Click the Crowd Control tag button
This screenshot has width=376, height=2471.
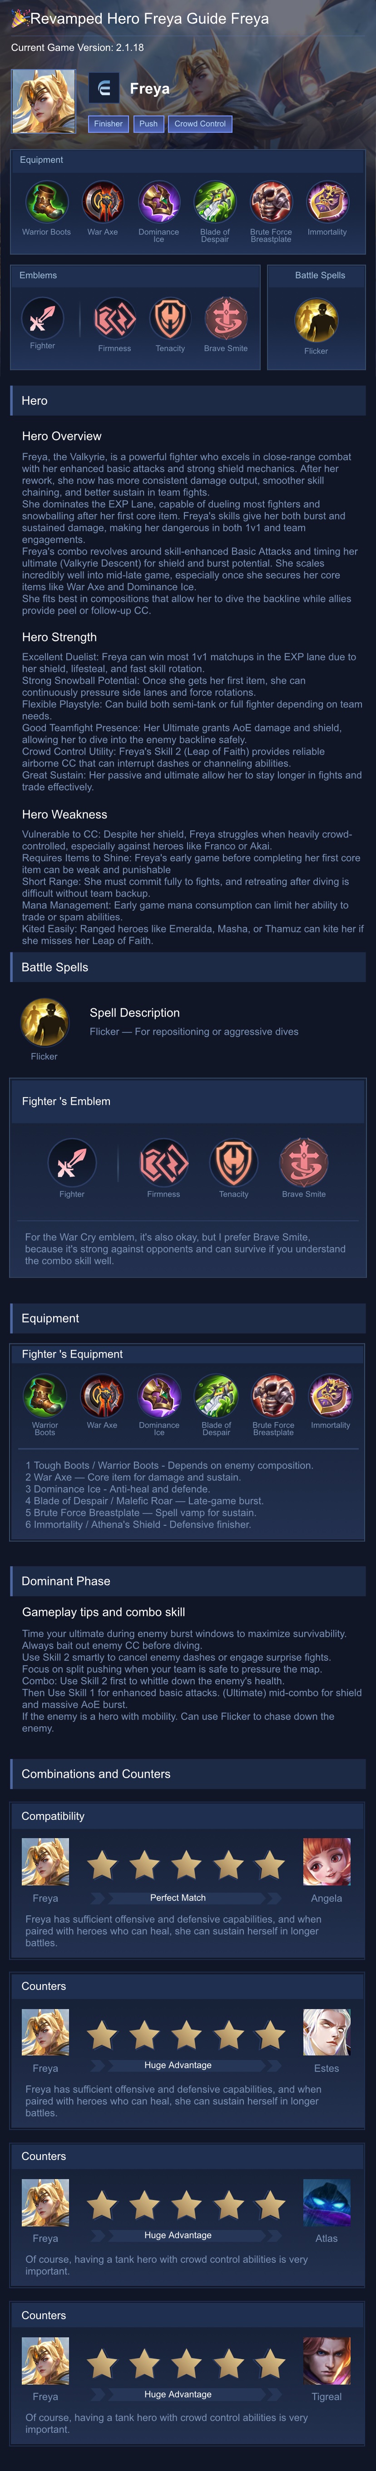(x=200, y=124)
